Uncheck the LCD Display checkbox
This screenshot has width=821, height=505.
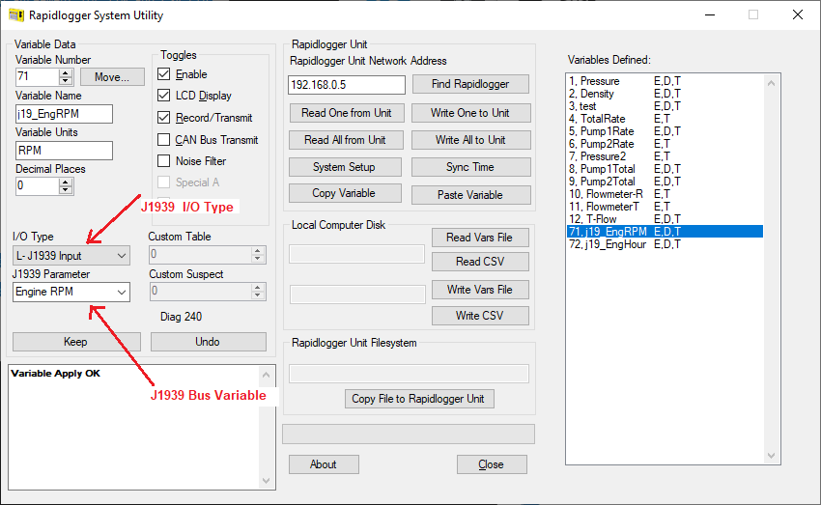(x=164, y=96)
